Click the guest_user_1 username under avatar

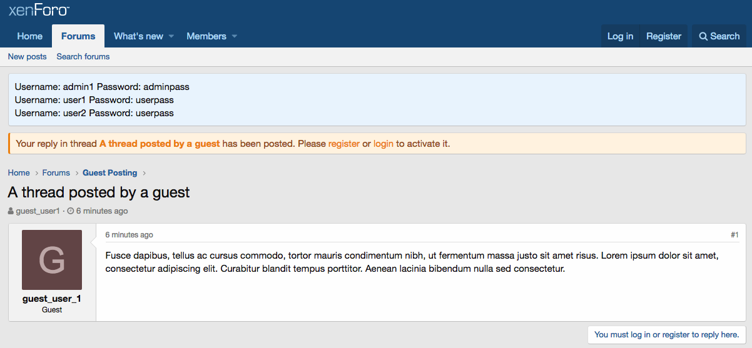click(x=52, y=299)
